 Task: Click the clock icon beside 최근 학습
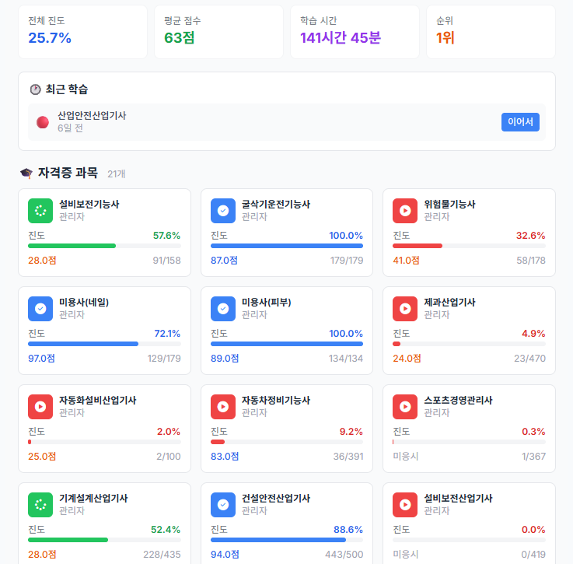click(x=36, y=89)
